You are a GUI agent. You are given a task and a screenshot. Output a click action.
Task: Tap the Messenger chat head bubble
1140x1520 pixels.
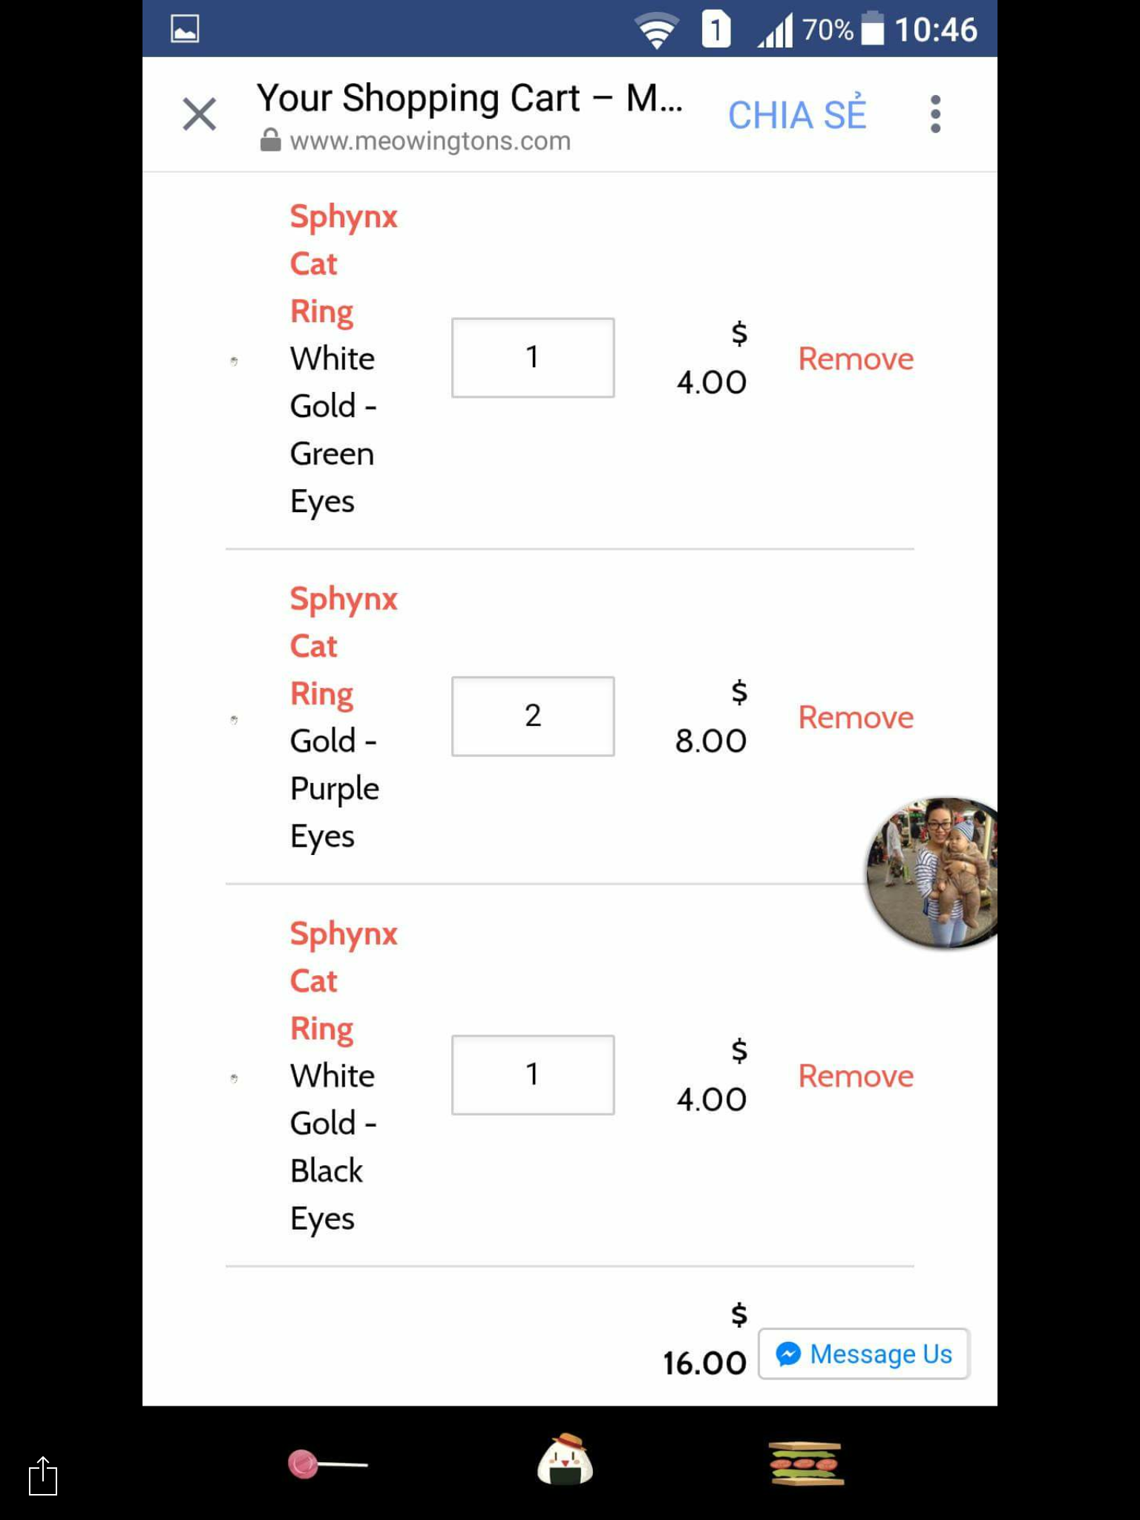tap(933, 873)
